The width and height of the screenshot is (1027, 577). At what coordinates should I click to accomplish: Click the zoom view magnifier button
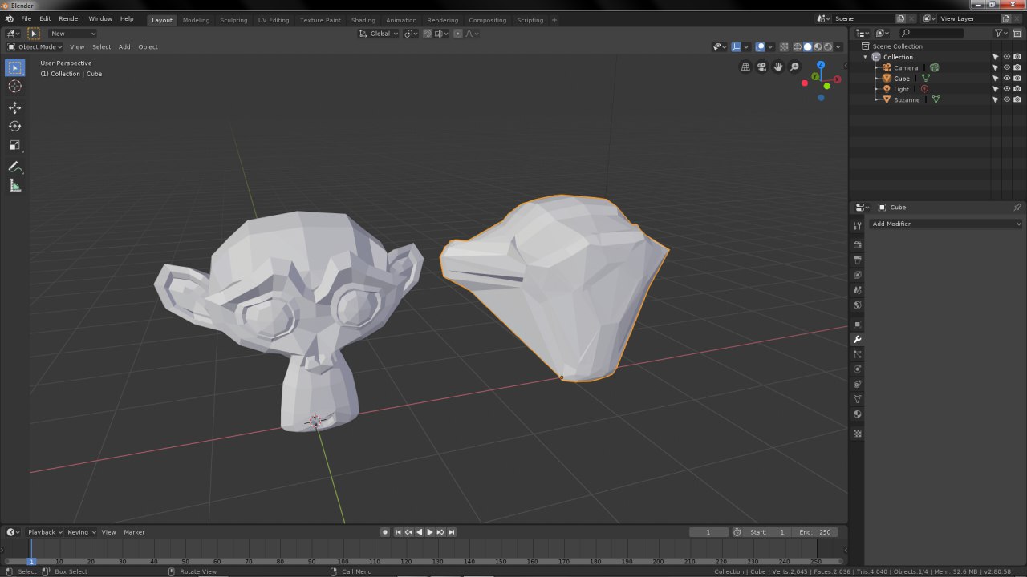point(794,67)
